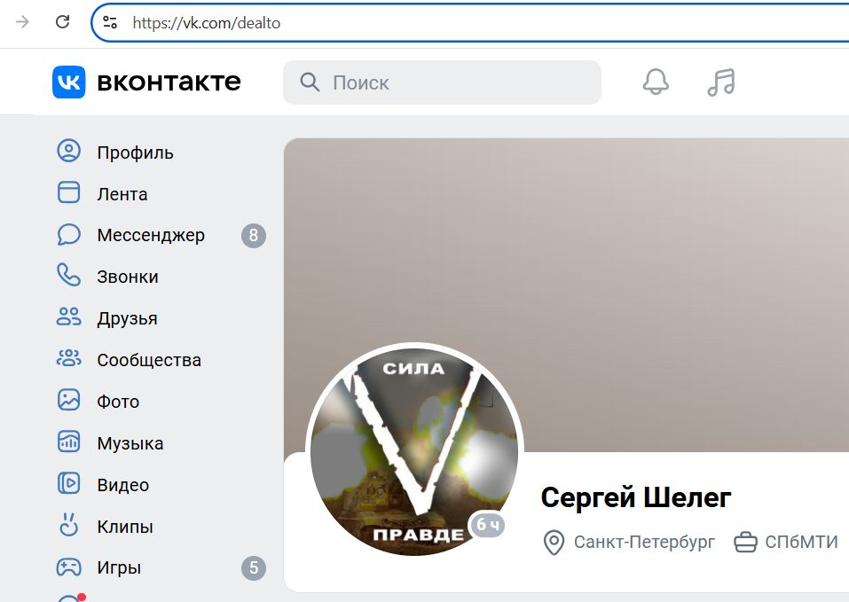
Task: Click the Поиск search field
Action: [442, 82]
